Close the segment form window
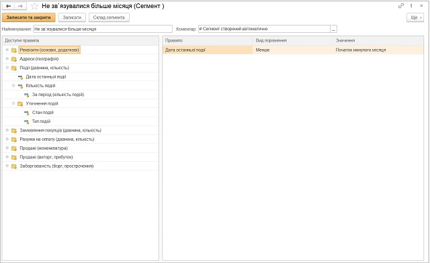Image resolution: width=430 pixels, height=263 pixels. 421,6
